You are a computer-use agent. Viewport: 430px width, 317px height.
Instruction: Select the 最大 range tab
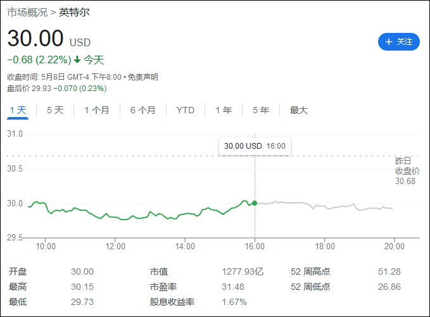coord(299,111)
